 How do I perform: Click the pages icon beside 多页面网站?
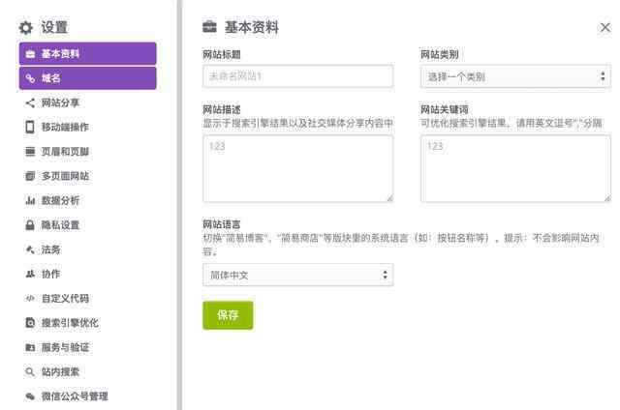tap(30, 176)
